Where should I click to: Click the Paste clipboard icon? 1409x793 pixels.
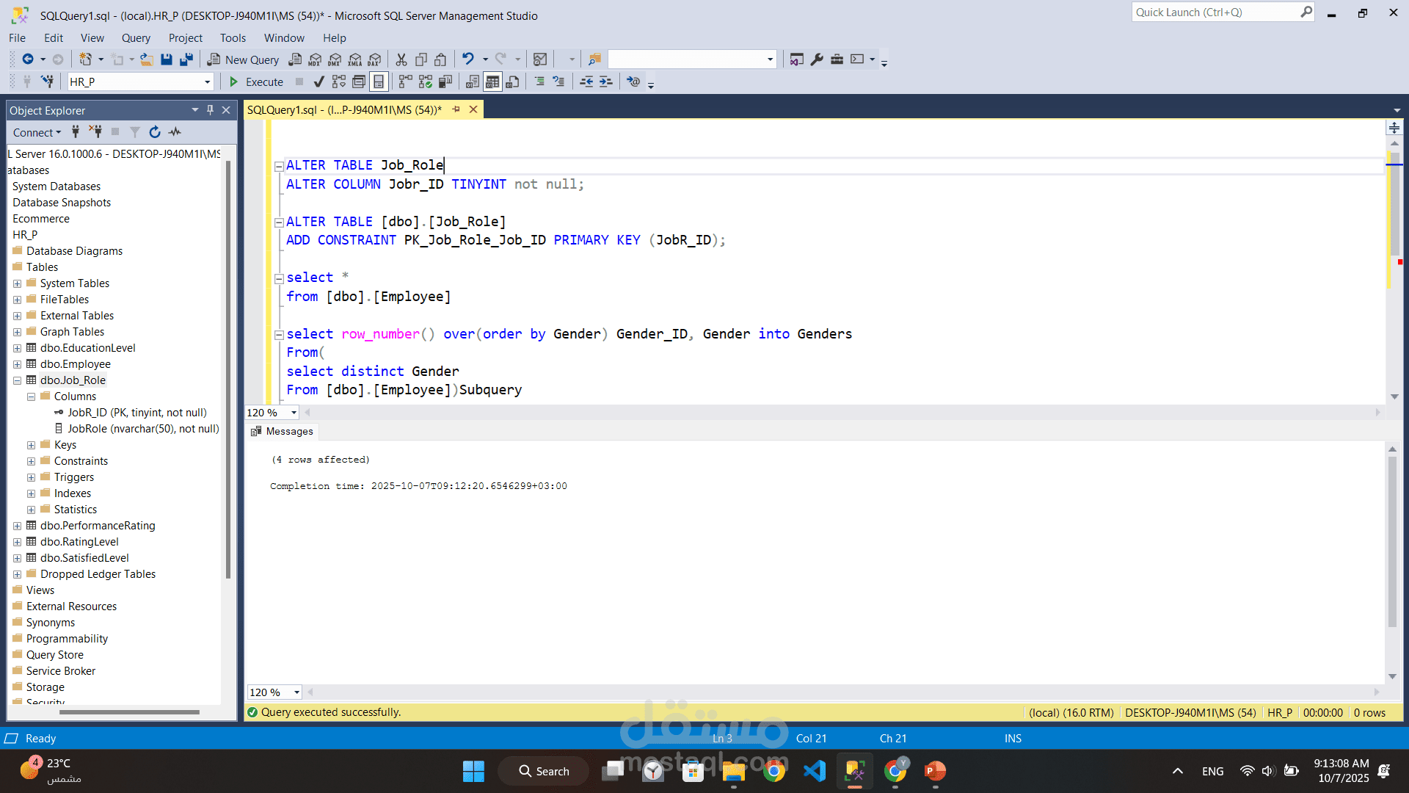[x=440, y=59]
